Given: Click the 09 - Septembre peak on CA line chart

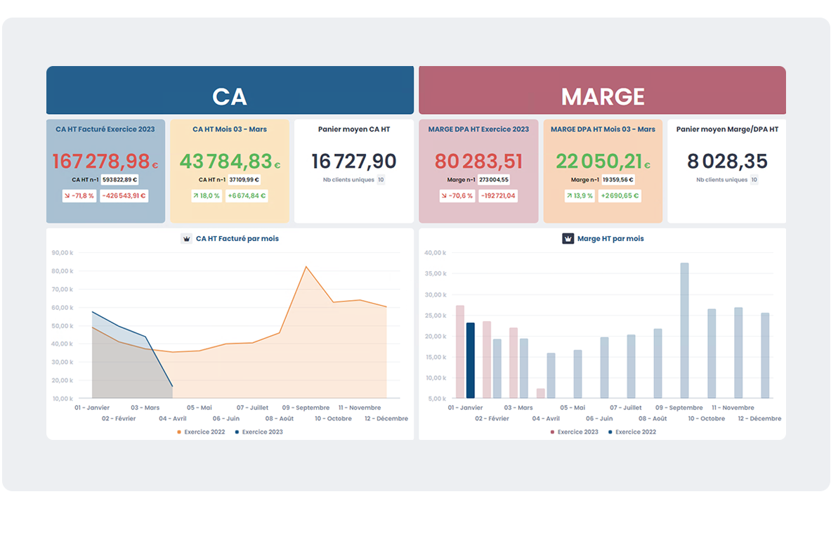Looking at the screenshot, I should coord(306,267).
